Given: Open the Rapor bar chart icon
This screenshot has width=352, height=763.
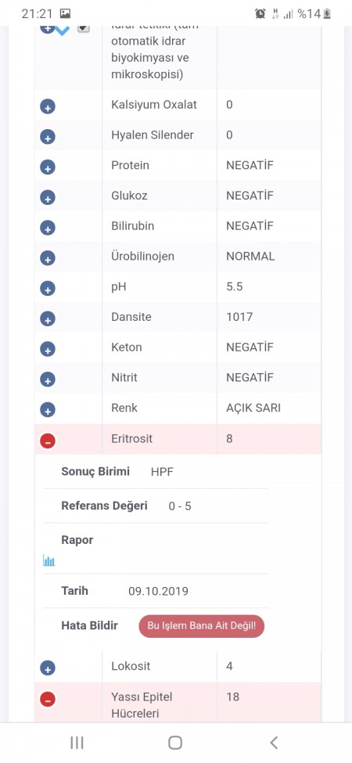Looking at the screenshot, I should tap(48, 560).
